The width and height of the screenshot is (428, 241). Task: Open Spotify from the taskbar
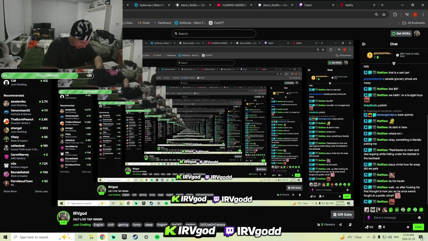[157, 237]
